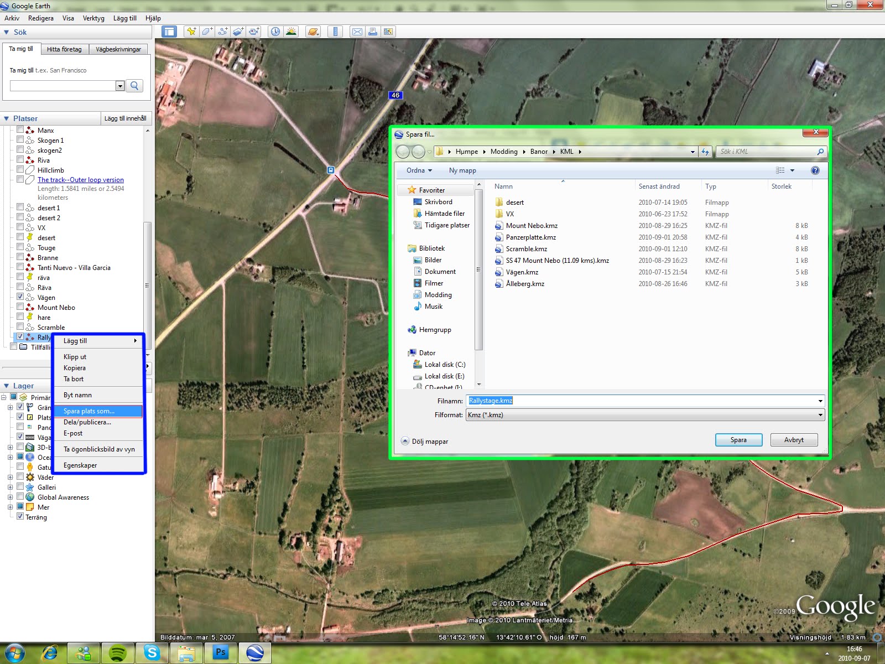Open The track--Outer loop version link

click(81, 180)
